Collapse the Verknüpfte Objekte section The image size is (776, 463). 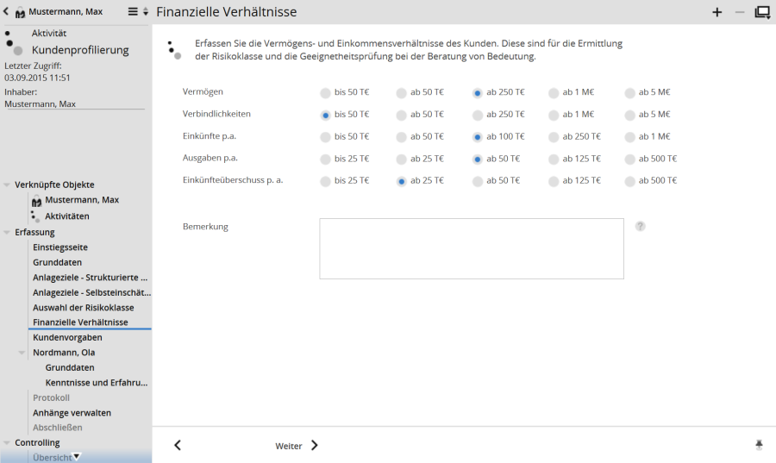8,185
